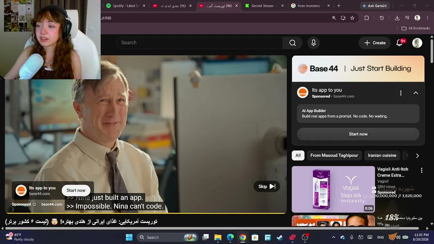Open Steam from taskbar

[280, 237]
